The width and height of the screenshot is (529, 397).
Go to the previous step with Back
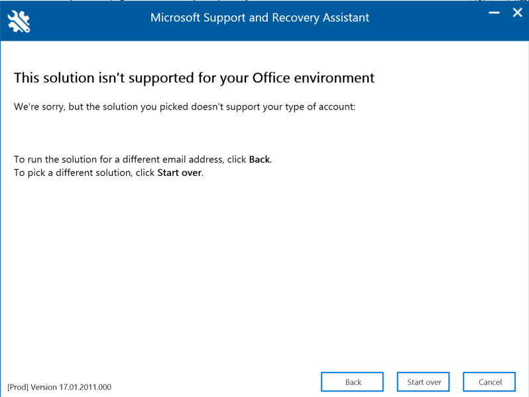352,382
